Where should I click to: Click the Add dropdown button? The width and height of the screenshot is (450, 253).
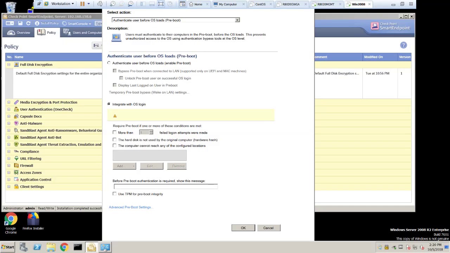124,166
